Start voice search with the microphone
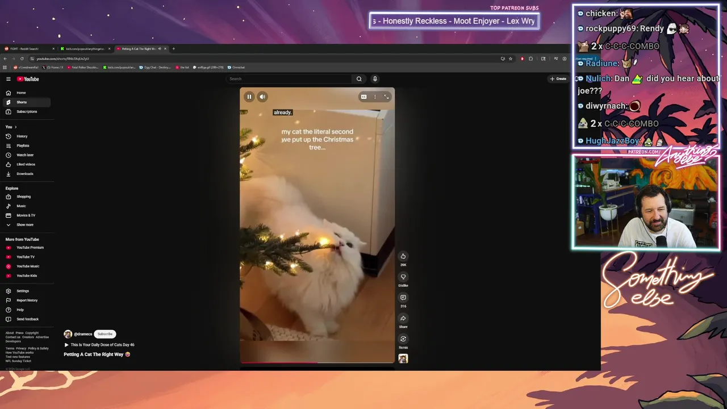 [375, 79]
